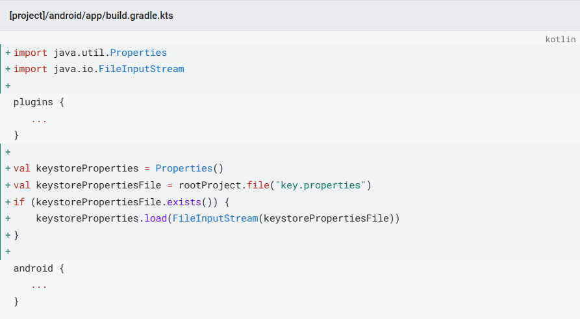
Task: Click the "key.properties" string literal
Action: [320, 185]
